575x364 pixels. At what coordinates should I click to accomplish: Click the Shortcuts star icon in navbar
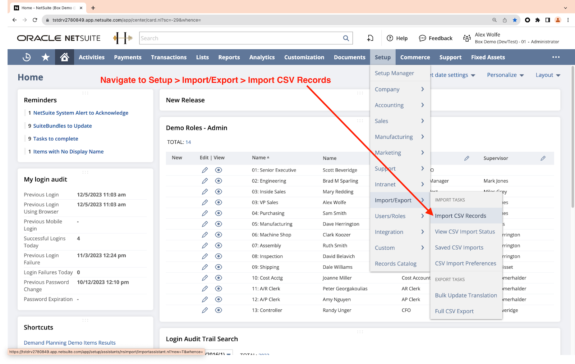(46, 57)
